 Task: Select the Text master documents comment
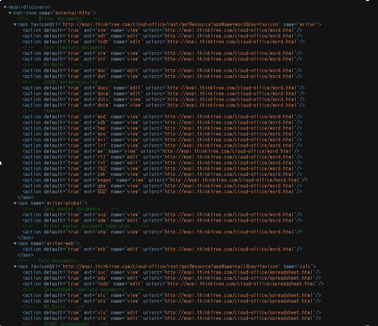[x=71, y=209]
